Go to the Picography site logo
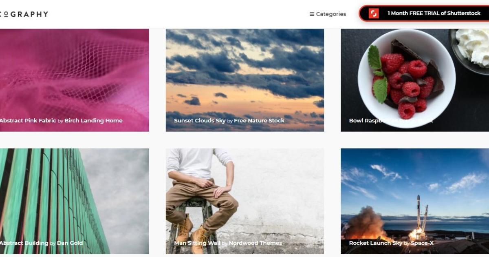Viewport: 489px width, 257px height. (24, 14)
